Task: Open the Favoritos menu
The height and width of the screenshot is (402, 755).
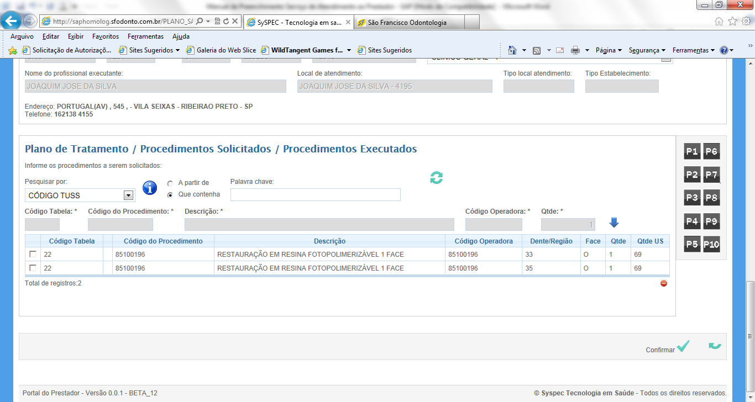Action: pyautogui.click(x=106, y=36)
